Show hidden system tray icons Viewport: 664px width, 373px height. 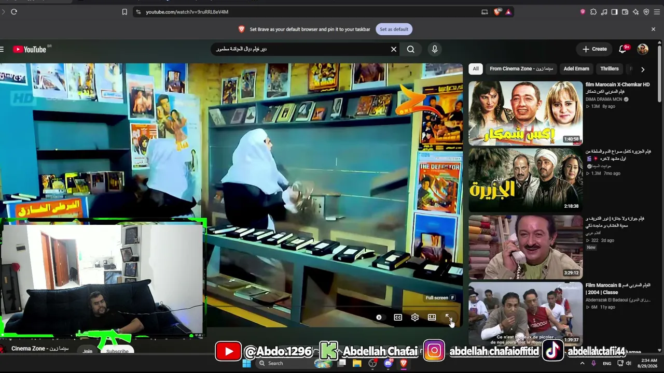(x=582, y=363)
